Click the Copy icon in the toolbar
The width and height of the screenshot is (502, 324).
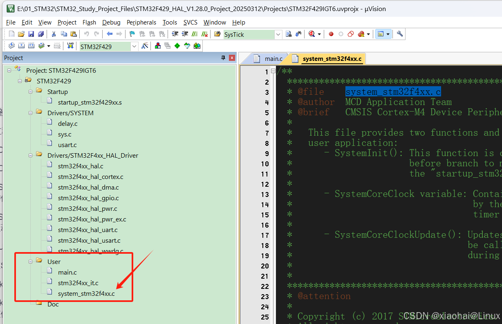pyautogui.click(x=64, y=34)
